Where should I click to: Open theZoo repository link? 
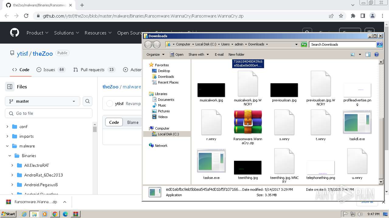tap(43, 54)
